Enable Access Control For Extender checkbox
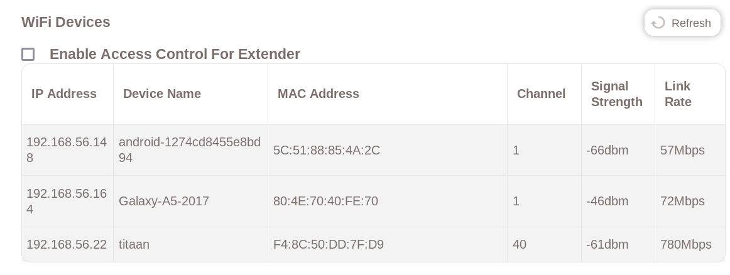 click(x=28, y=54)
